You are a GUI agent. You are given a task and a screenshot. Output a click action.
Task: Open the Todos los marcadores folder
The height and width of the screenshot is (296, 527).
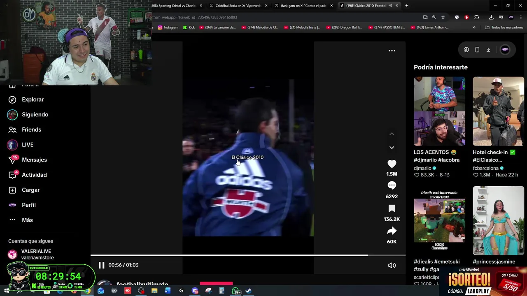tap(504, 28)
